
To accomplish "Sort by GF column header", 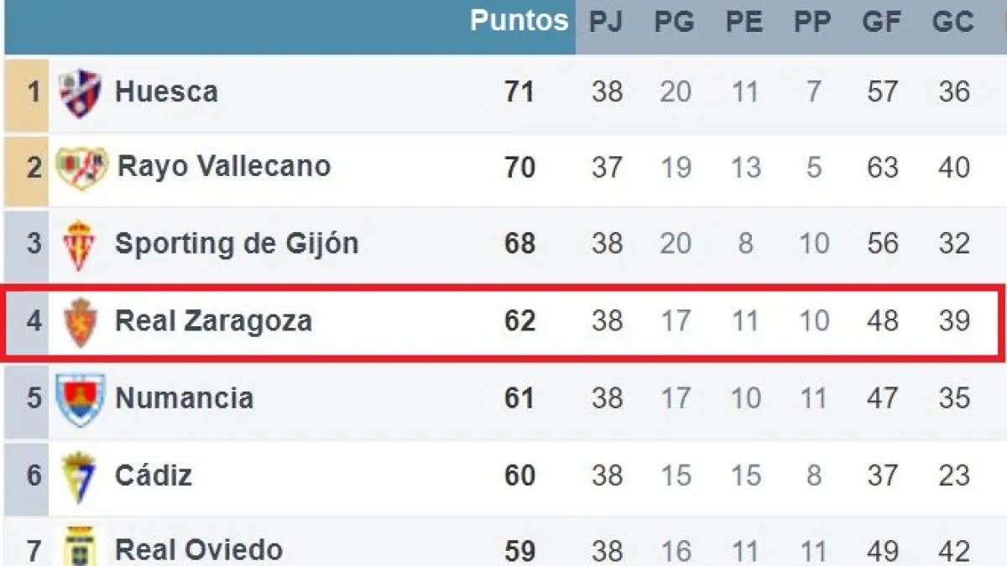I will [882, 23].
